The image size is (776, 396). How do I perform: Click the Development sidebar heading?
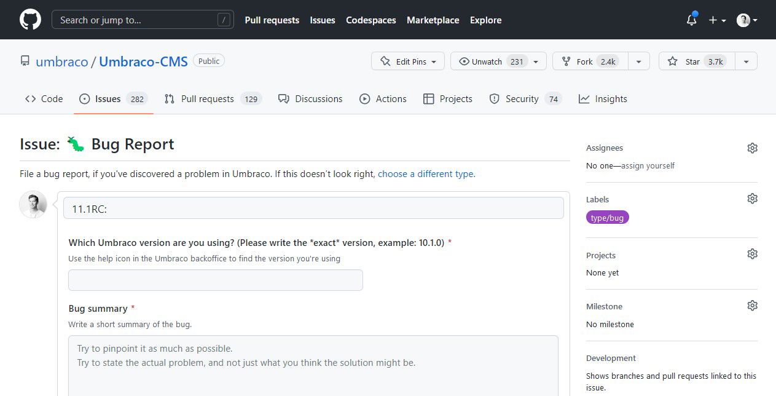[x=611, y=358]
